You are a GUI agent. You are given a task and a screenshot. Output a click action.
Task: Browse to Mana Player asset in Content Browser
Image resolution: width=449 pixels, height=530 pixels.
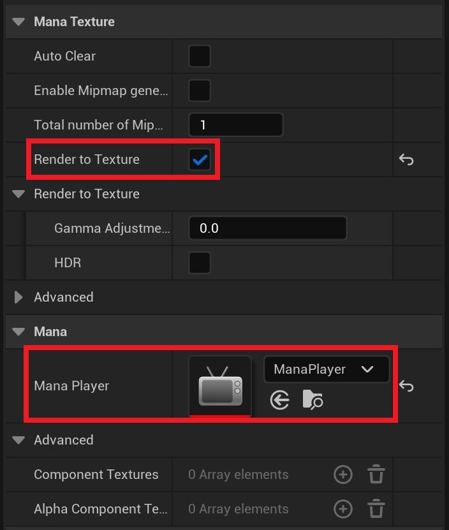click(313, 400)
